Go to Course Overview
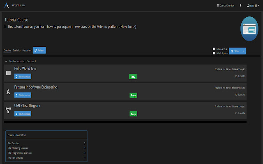 pos(227,5)
